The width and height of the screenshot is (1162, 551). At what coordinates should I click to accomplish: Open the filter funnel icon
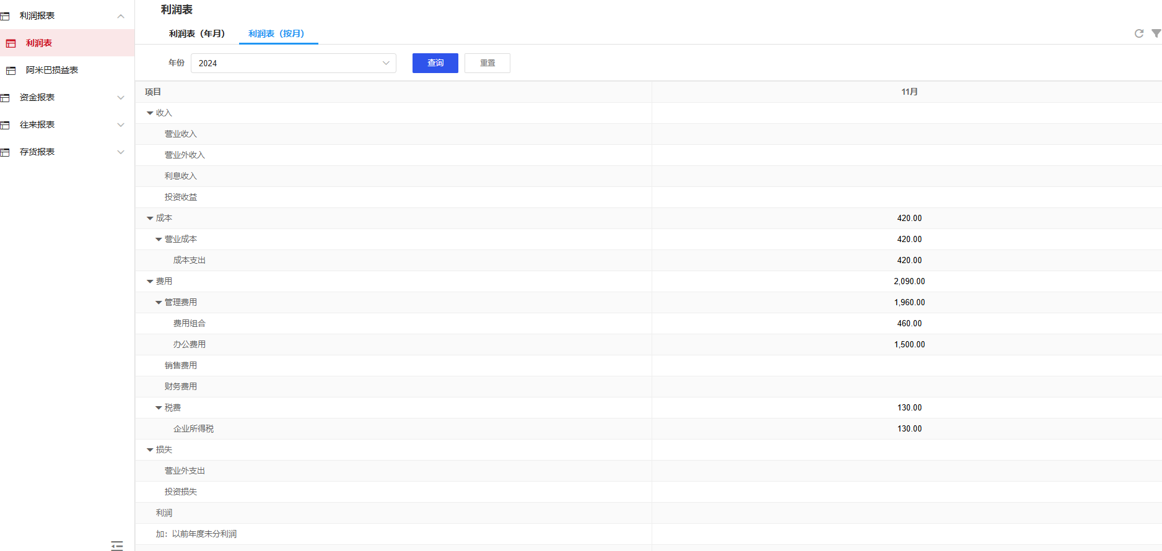pos(1156,33)
